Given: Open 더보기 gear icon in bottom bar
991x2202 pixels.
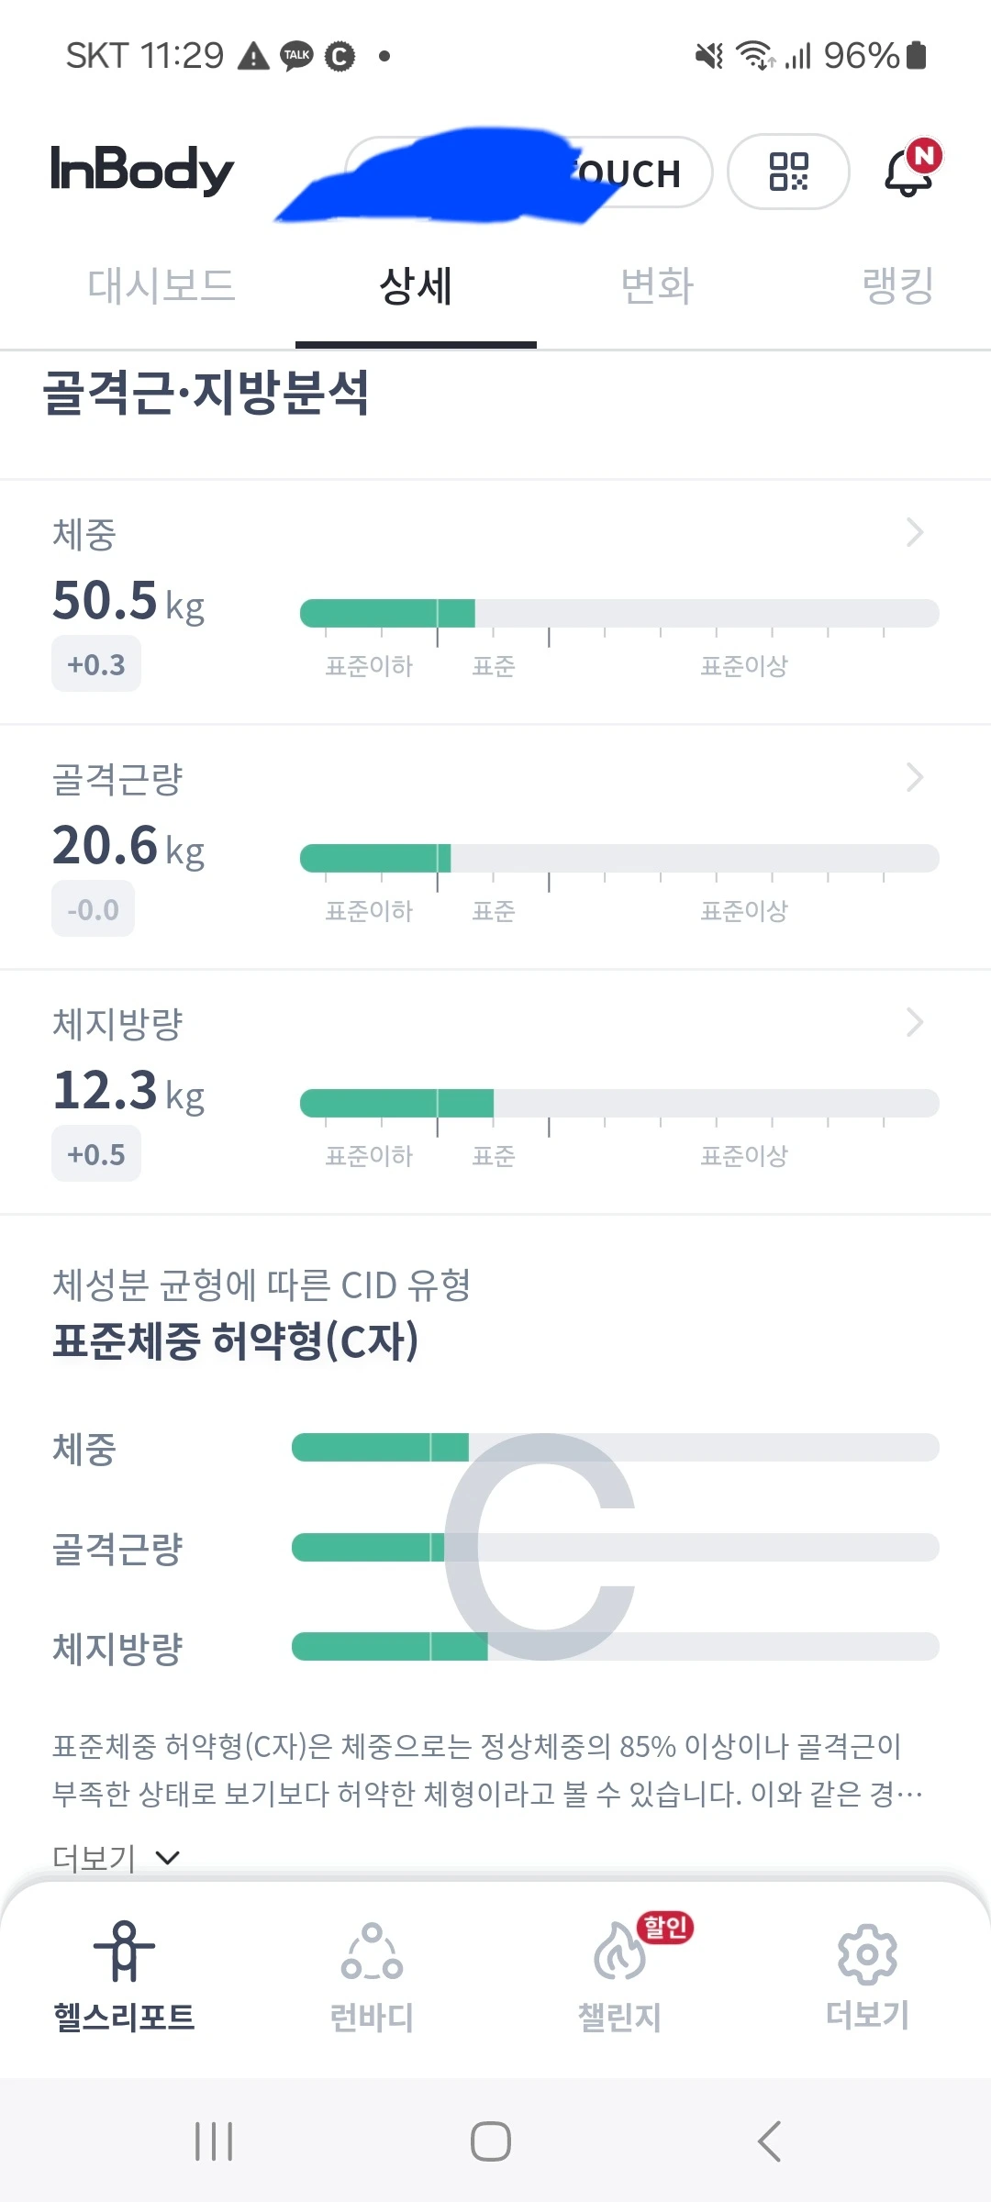Looking at the screenshot, I should click(867, 1954).
